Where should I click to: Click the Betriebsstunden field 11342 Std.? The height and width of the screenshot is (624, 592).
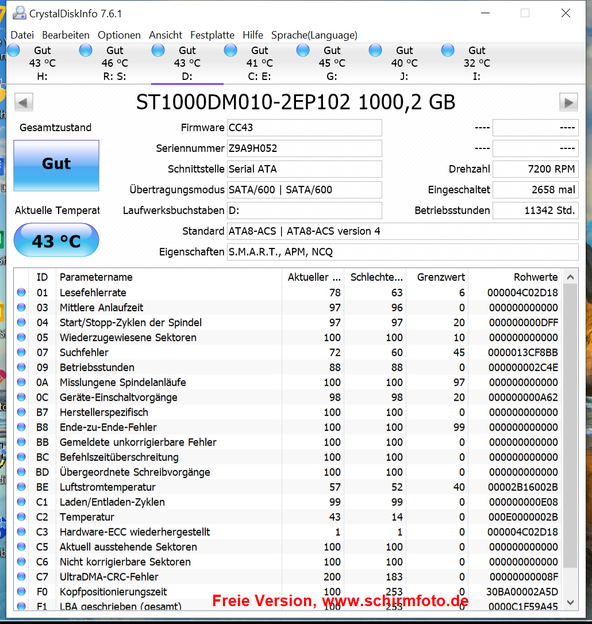(x=536, y=210)
